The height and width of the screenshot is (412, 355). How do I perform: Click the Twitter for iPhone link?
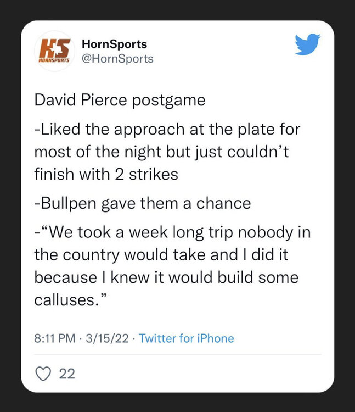pos(187,338)
